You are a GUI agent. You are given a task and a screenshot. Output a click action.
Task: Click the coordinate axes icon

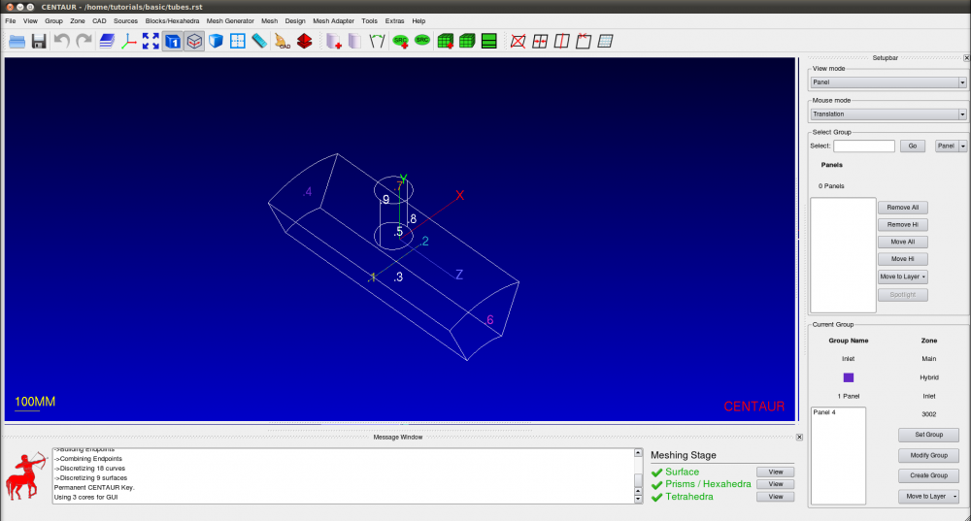click(x=129, y=42)
